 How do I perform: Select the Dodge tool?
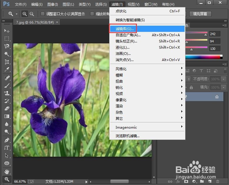7,132
